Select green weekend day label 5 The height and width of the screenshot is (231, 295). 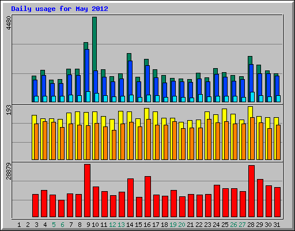click(x=54, y=225)
